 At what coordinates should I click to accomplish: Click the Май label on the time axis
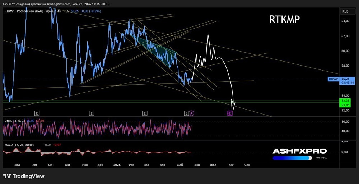[180, 165]
